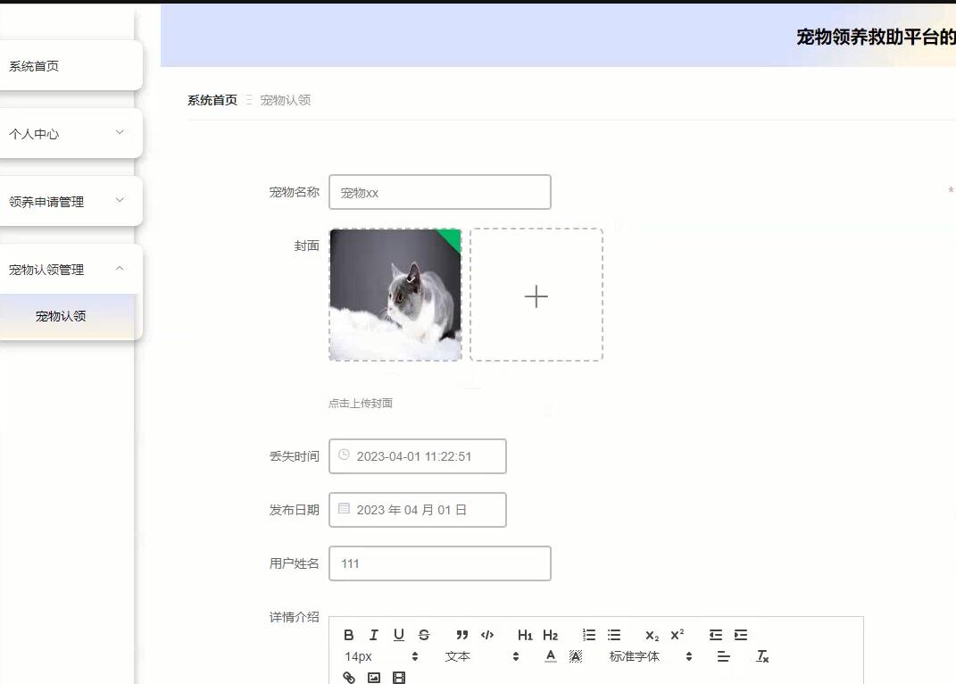This screenshot has width=956, height=684.
Task: Click the 系统首页 breadcrumb link
Action: coord(212,100)
